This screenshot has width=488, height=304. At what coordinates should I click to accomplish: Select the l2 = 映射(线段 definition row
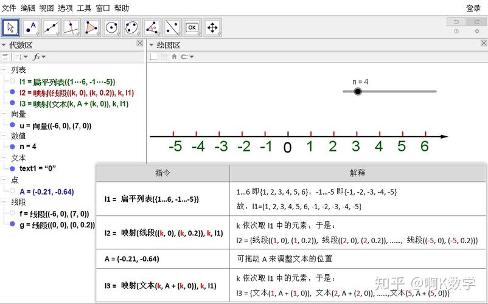click(x=77, y=92)
